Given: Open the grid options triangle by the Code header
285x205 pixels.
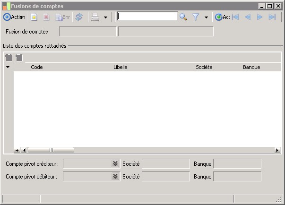Looking at the screenshot, I should [8, 67].
